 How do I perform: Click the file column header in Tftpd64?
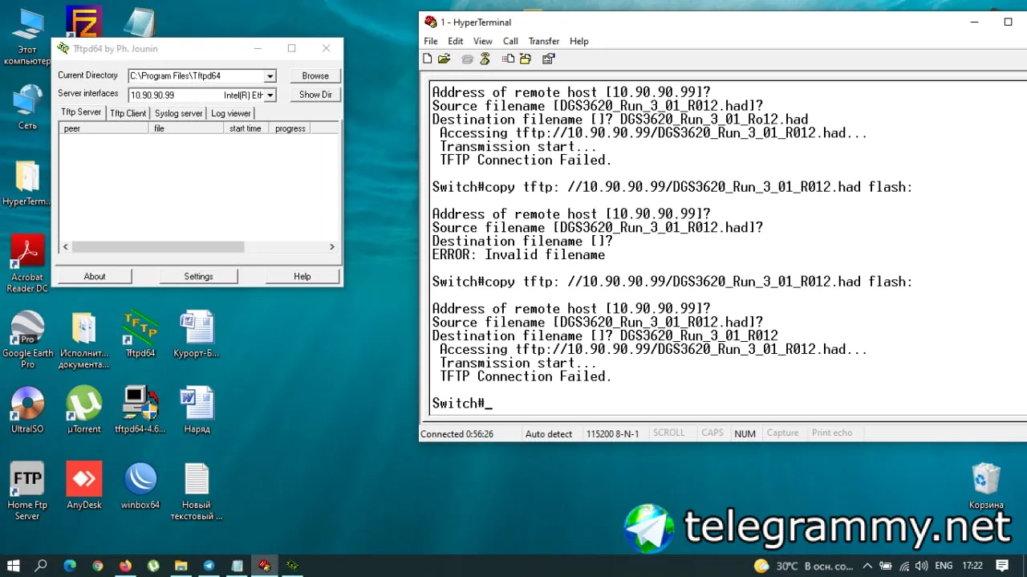point(186,128)
